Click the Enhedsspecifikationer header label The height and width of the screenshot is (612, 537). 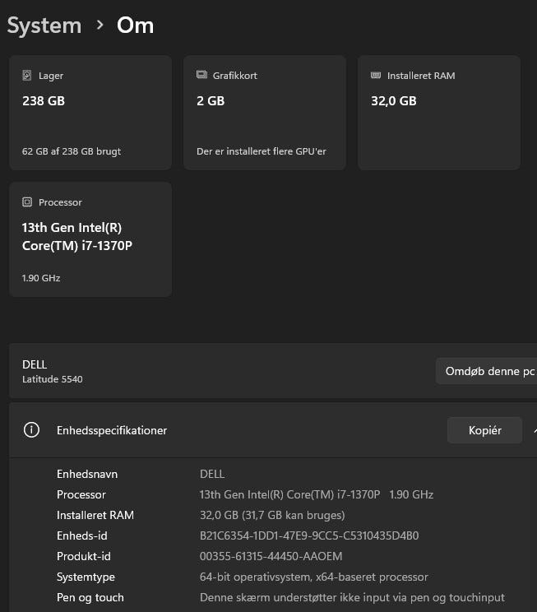pos(112,430)
